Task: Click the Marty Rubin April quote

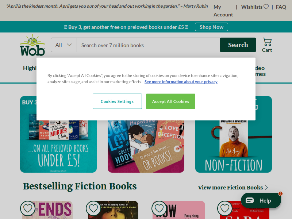Action: click(107, 6)
